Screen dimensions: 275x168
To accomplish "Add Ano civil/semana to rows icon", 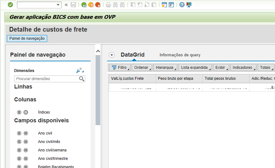I will click(19, 150).
